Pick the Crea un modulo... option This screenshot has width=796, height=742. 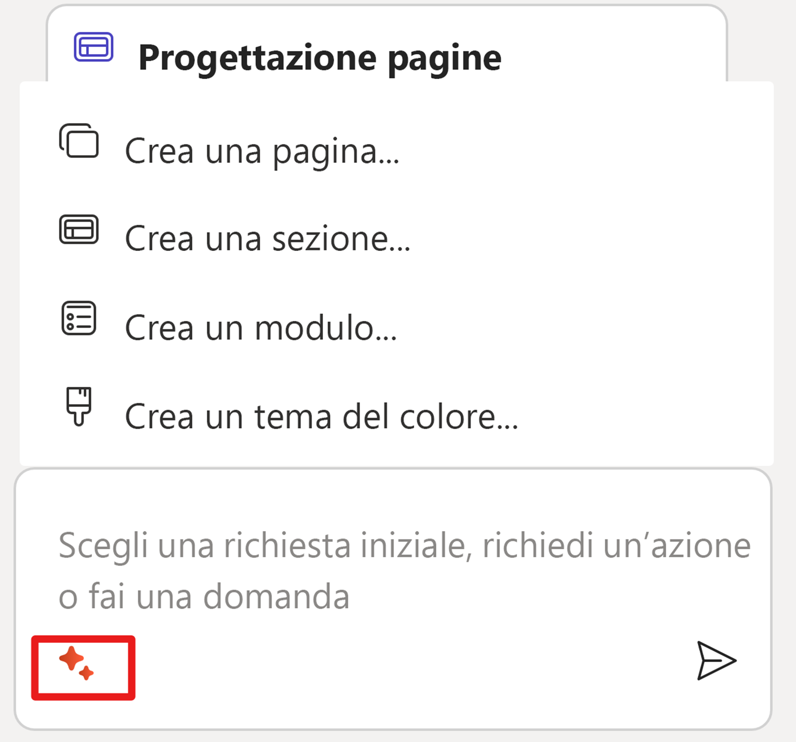(396, 328)
